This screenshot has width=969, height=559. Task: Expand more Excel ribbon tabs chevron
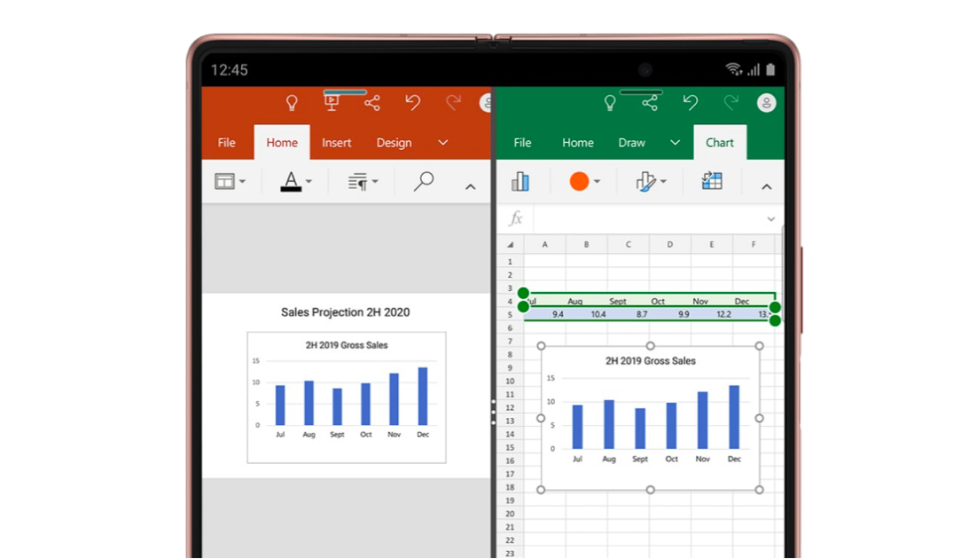tap(675, 143)
